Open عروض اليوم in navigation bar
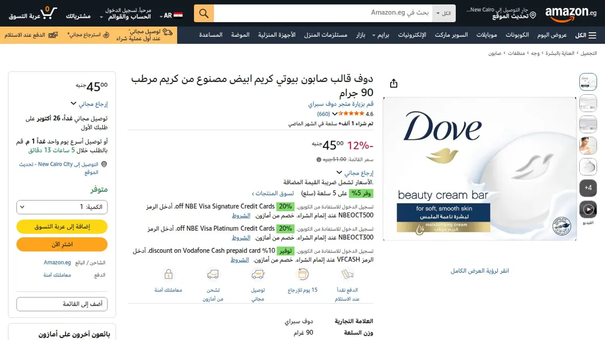Image resolution: width=605 pixels, height=340 pixels. [552, 35]
